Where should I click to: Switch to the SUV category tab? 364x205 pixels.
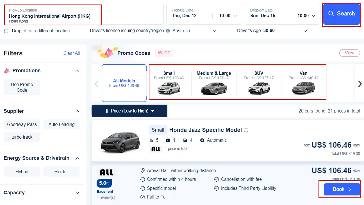[x=258, y=82]
